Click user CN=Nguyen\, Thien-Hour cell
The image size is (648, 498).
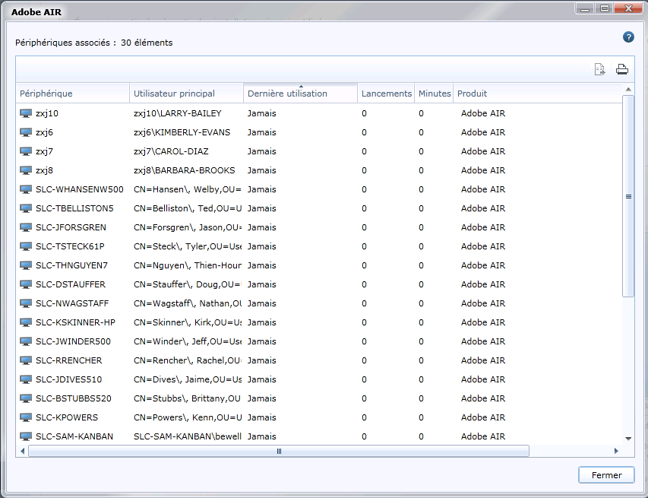coord(188,265)
